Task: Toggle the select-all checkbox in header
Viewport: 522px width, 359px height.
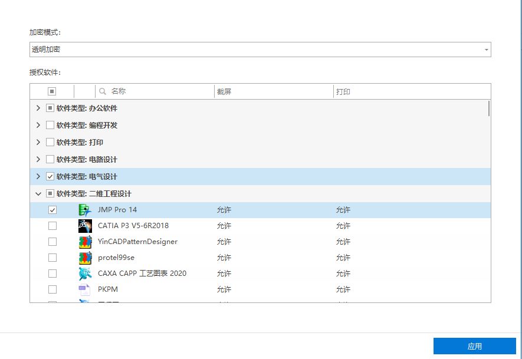Action: pos(52,91)
